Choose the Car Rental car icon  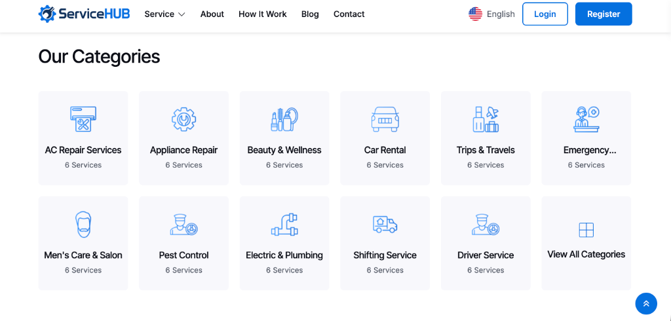click(x=385, y=119)
